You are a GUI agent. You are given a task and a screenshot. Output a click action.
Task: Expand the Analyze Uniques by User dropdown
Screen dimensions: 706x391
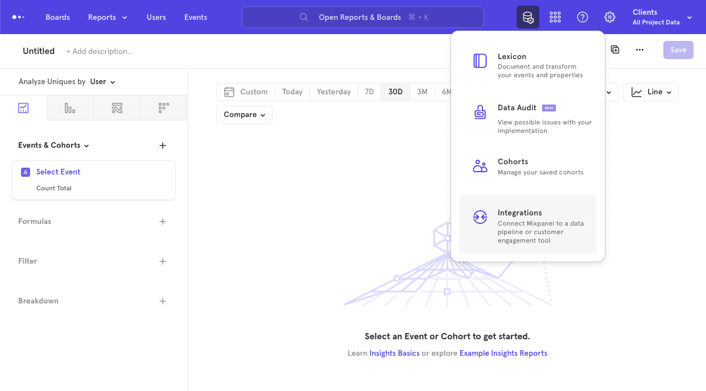tap(102, 81)
